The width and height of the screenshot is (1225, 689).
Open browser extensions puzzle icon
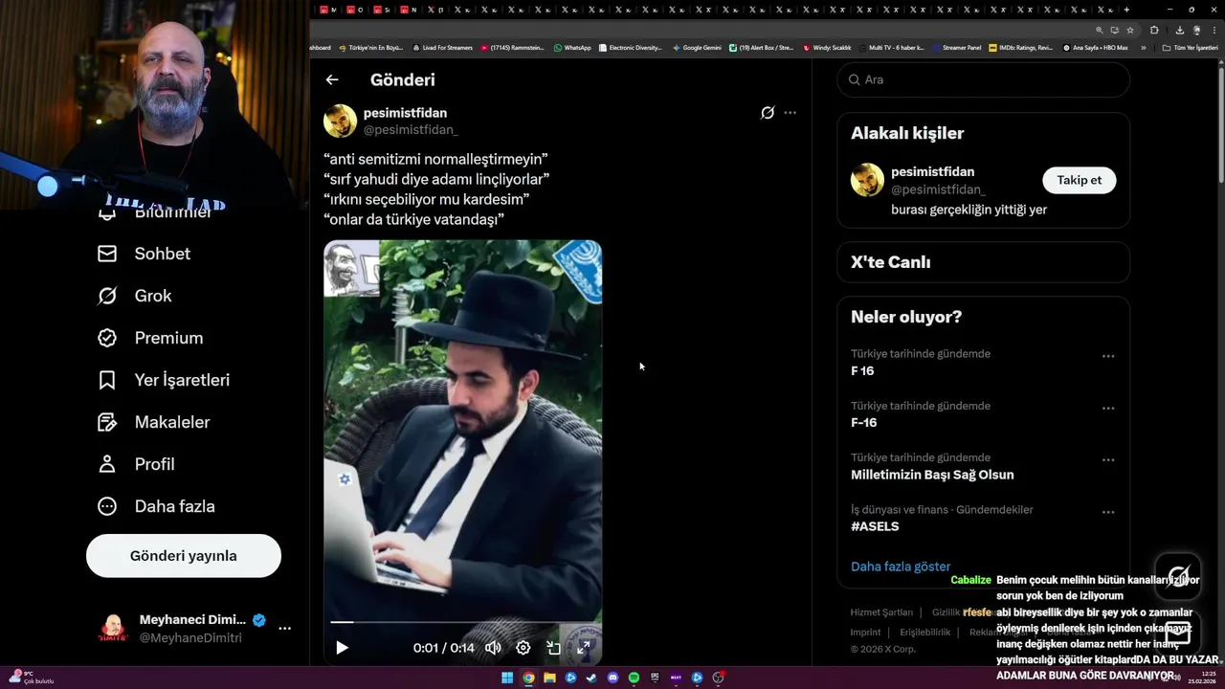click(1154, 30)
